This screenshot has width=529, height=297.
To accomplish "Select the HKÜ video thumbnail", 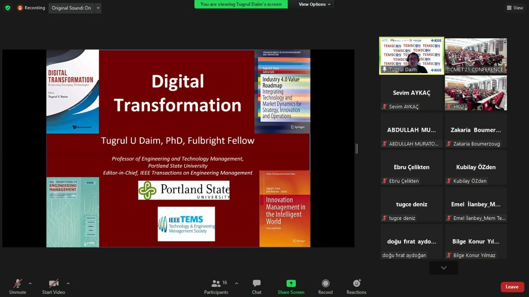I will (x=476, y=93).
